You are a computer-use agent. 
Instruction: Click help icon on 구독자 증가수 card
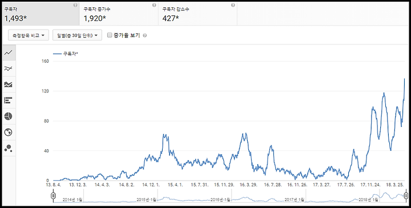[x=154, y=5]
